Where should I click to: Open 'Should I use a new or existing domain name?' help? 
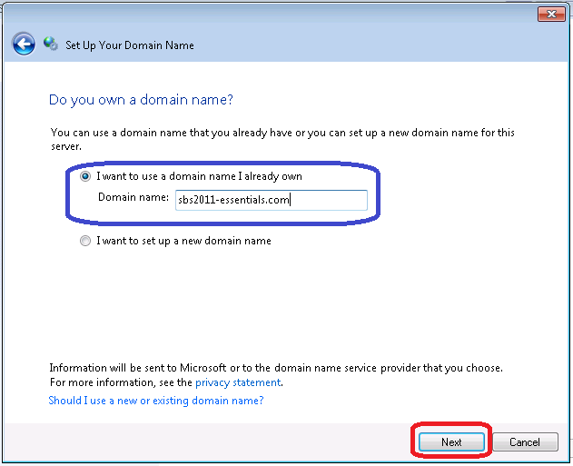tap(156, 400)
